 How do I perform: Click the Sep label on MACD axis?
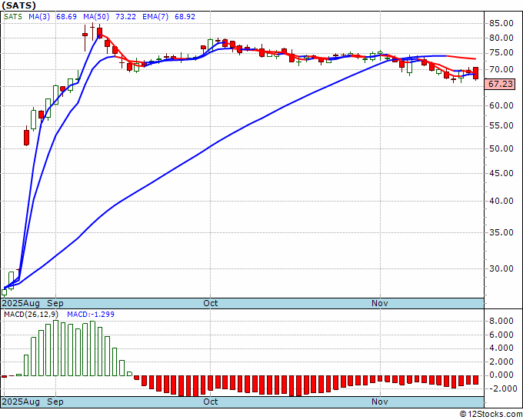click(x=55, y=402)
